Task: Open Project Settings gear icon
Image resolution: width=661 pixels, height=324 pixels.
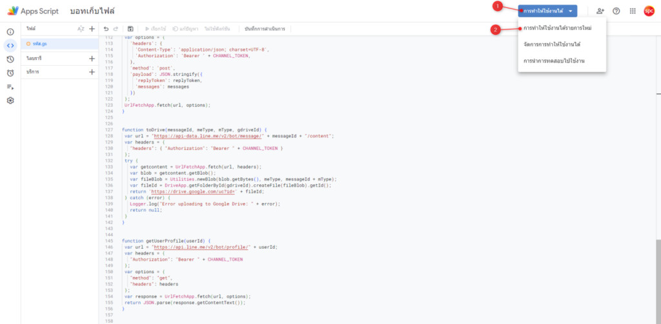Action: point(10,100)
